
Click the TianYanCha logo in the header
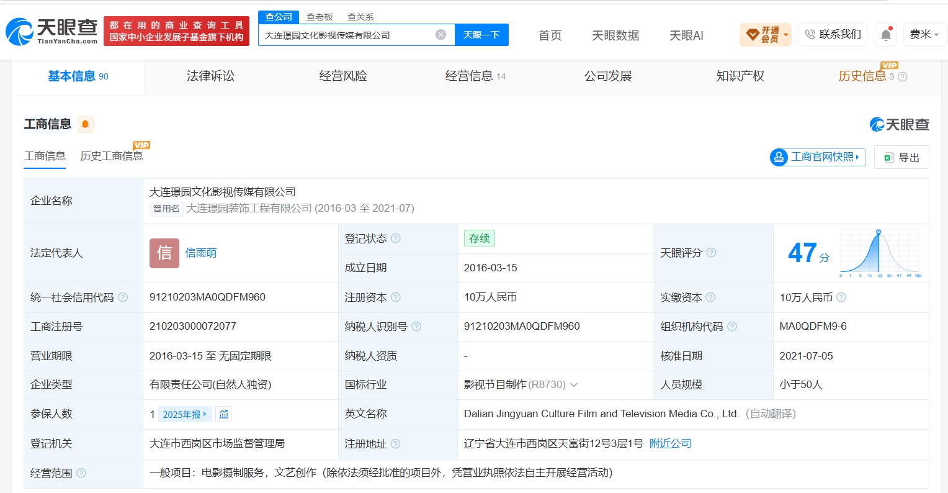[x=51, y=31]
